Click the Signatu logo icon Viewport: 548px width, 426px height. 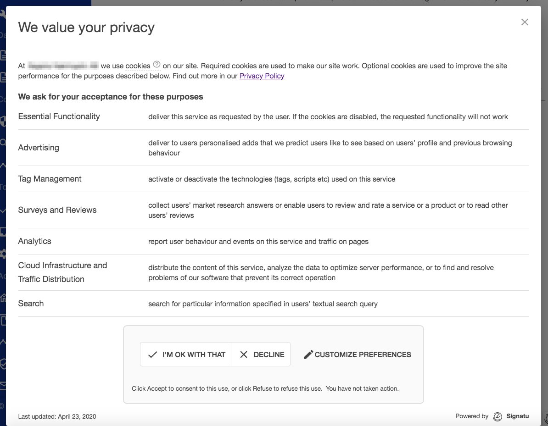(498, 416)
